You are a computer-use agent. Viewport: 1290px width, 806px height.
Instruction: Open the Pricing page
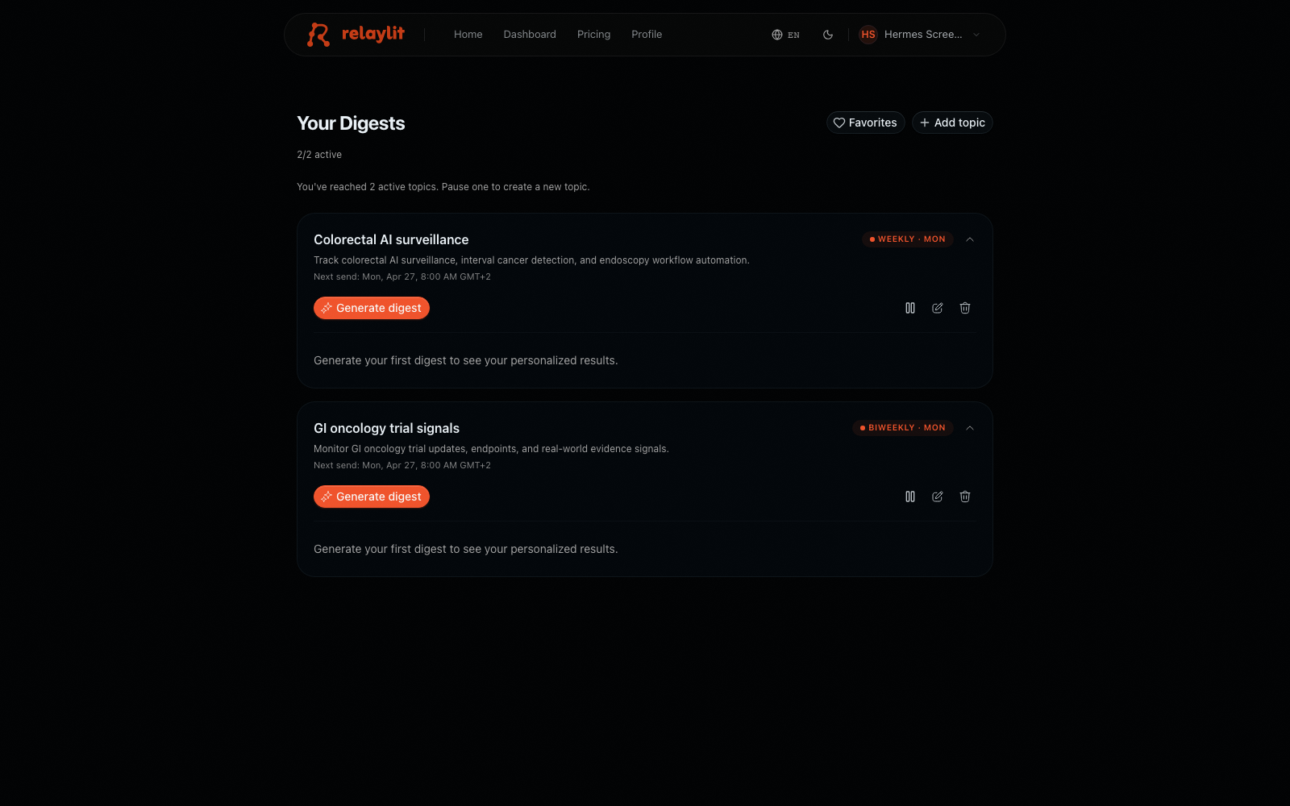point(593,35)
